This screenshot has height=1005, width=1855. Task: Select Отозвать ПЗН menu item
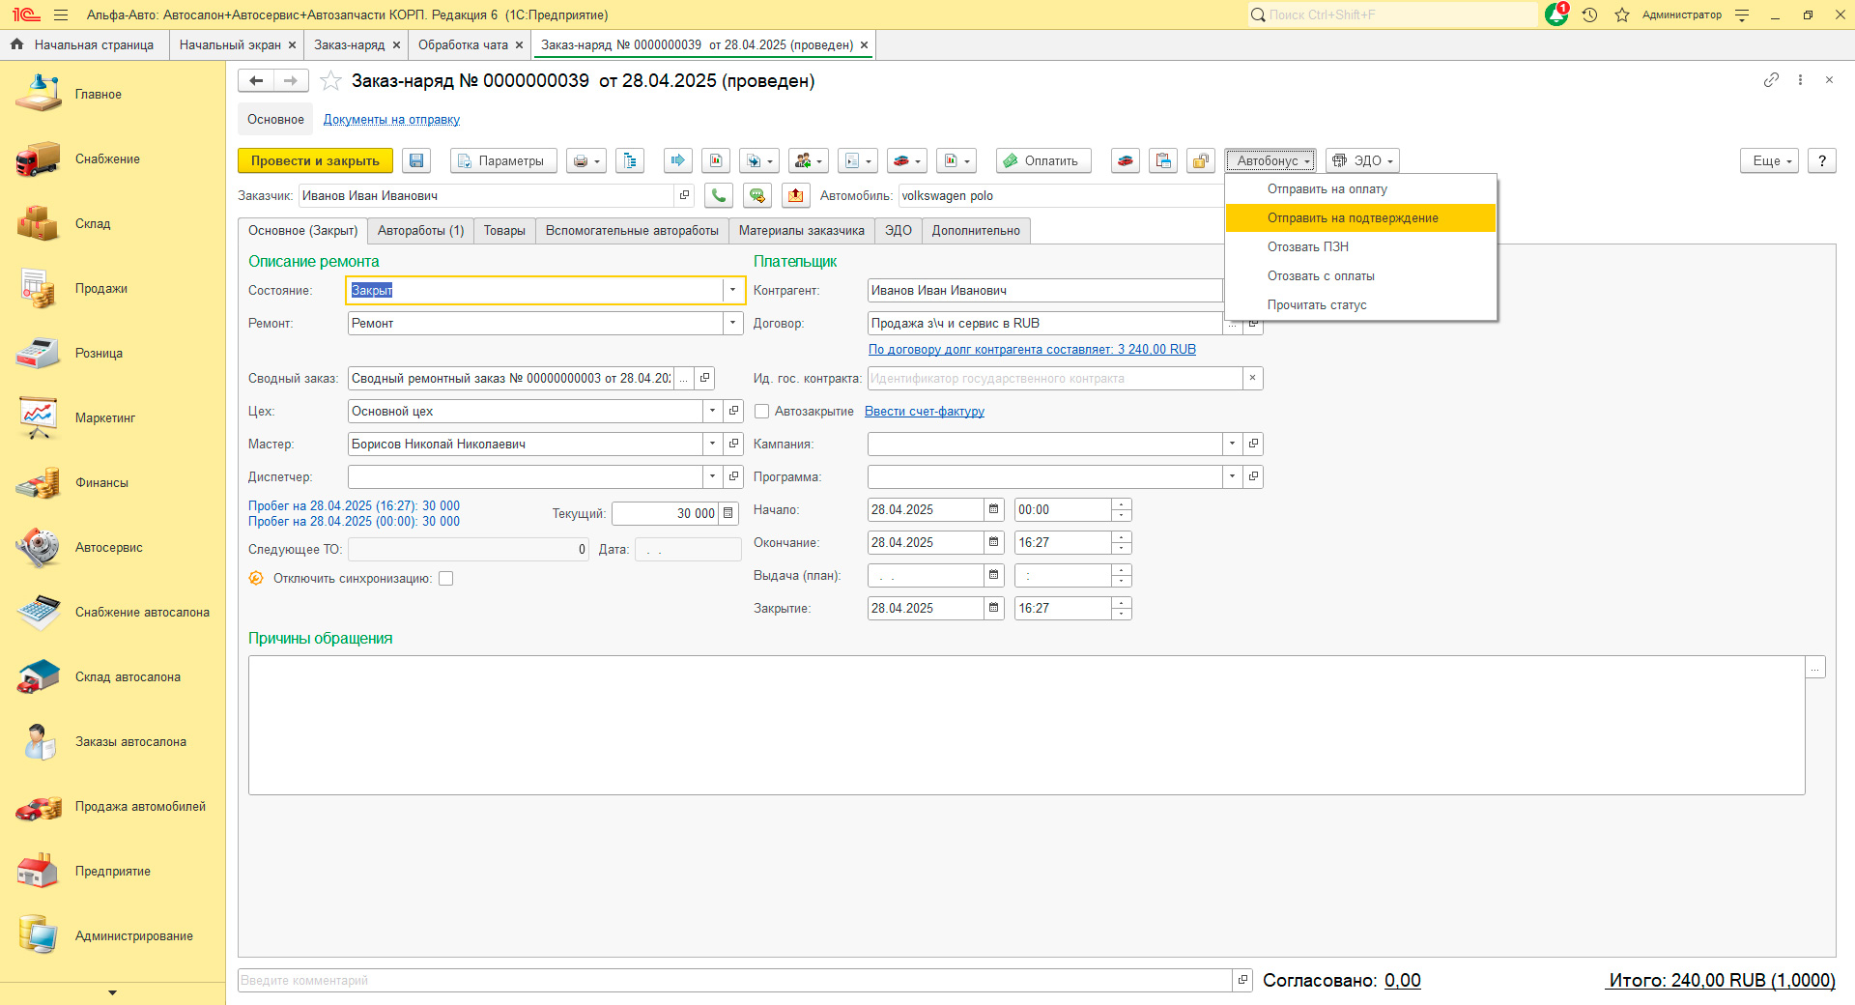[1360, 247]
